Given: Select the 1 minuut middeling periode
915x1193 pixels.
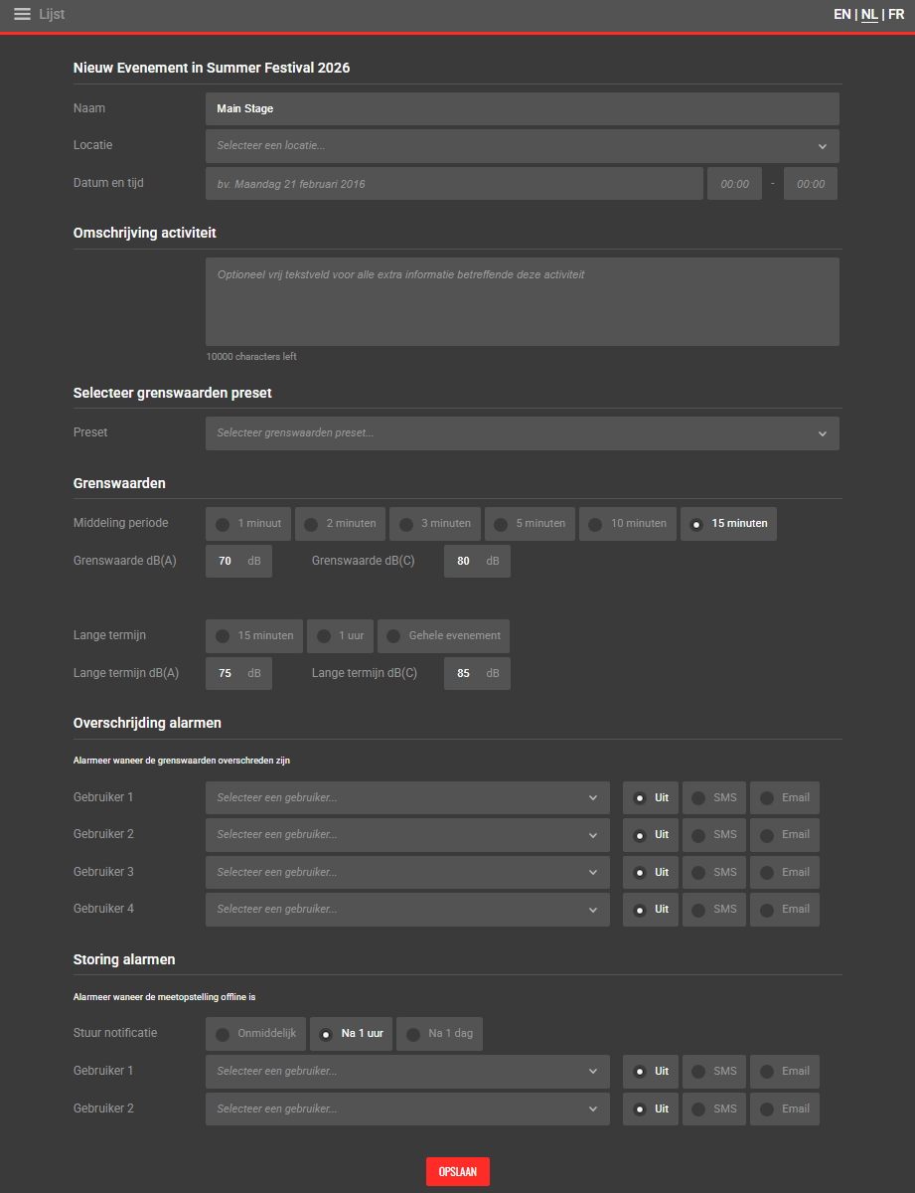Looking at the screenshot, I should coord(248,524).
